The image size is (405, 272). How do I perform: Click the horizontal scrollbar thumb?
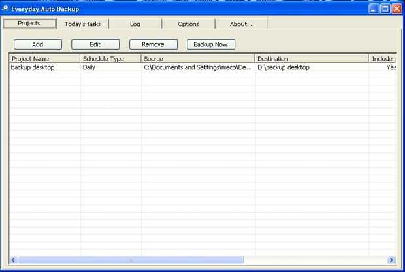coord(131,260)
